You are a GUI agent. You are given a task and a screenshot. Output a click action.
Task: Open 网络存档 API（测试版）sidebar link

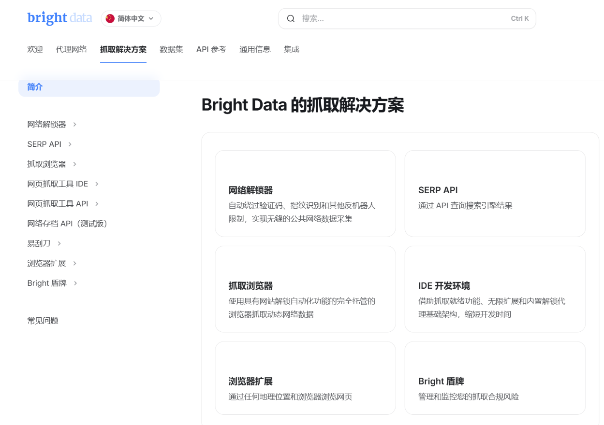click(67, 224)
